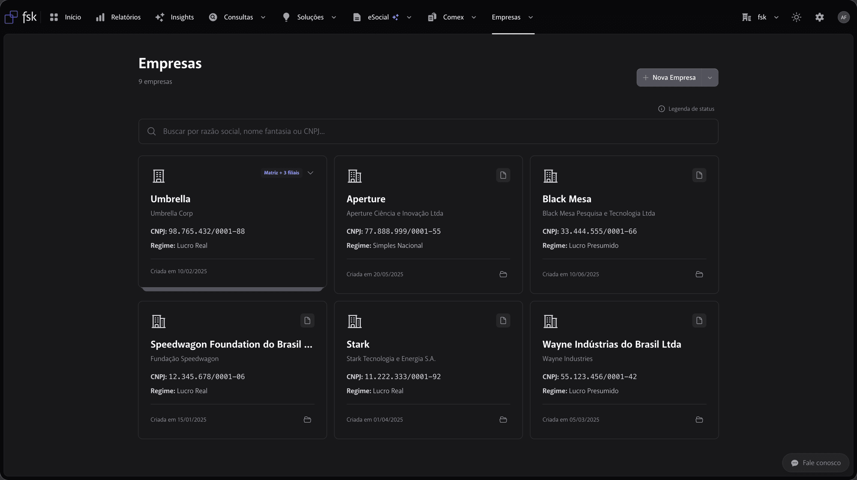Open the document icon on Speedwagon Foundation card
The image size is (857, 480).
pos(307,321)
